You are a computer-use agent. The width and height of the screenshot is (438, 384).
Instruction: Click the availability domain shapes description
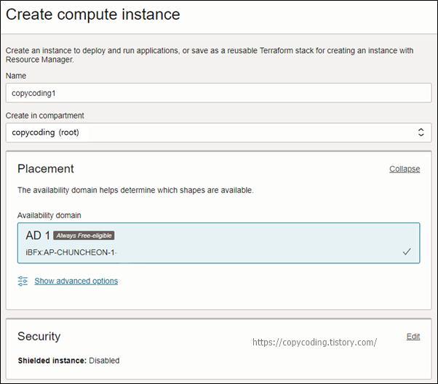point(135,191)
